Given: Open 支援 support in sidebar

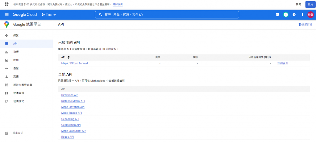Looking at the screenshot, I should point(27,77).
